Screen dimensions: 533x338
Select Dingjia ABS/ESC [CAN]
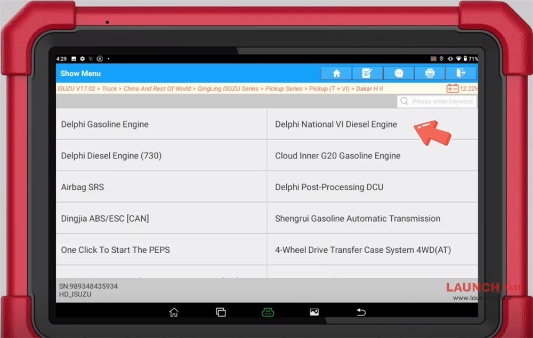point(161,218)
